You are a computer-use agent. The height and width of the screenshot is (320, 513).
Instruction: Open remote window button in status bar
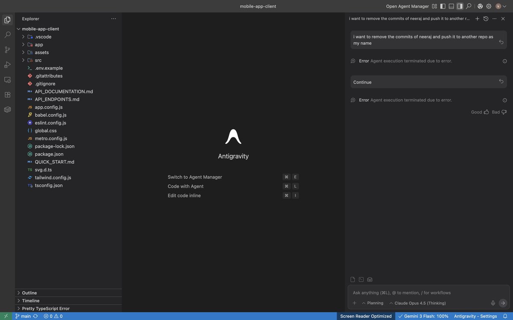[6, 316]
